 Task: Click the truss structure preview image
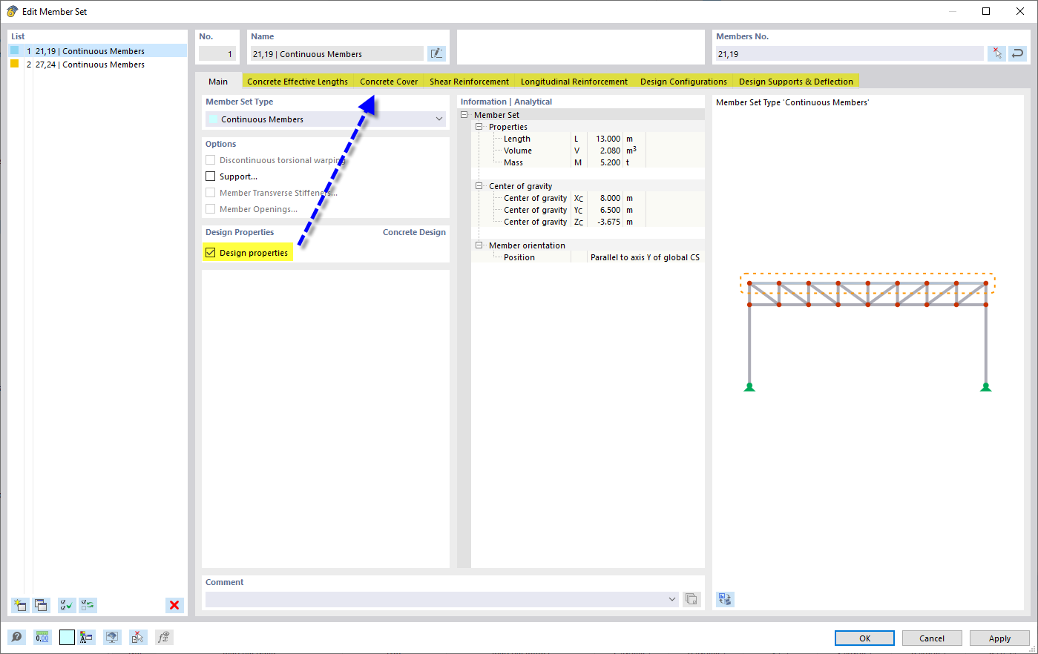[867, 333]
